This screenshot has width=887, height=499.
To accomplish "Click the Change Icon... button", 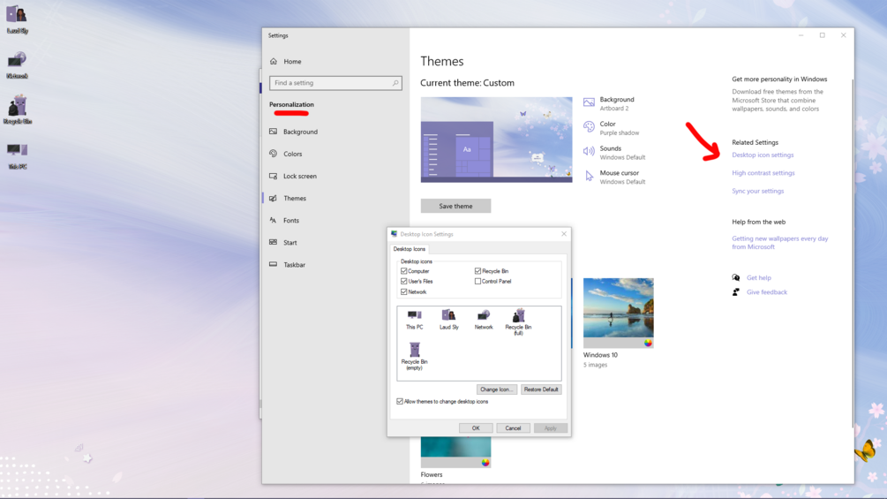I will click(x=496, y=389).
